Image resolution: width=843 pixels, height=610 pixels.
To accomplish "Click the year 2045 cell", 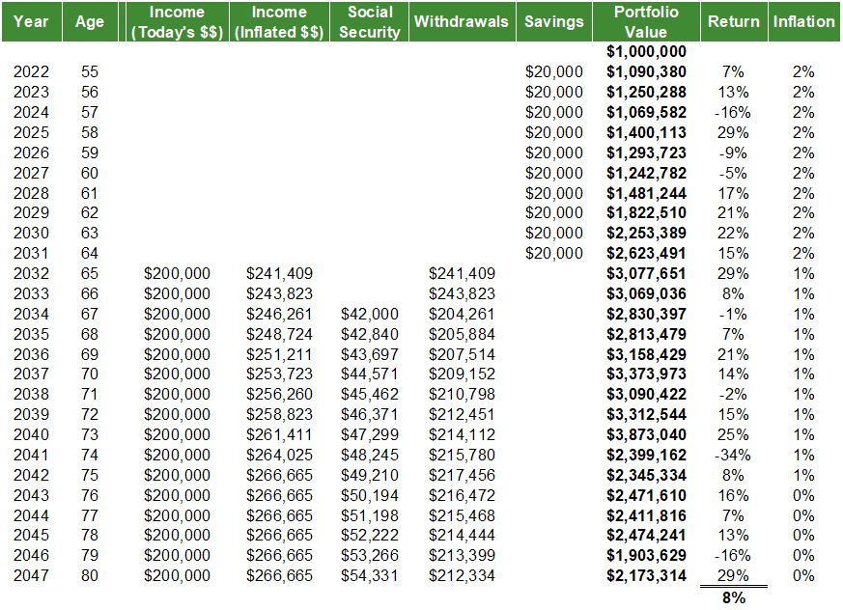I will coord(31,536).
